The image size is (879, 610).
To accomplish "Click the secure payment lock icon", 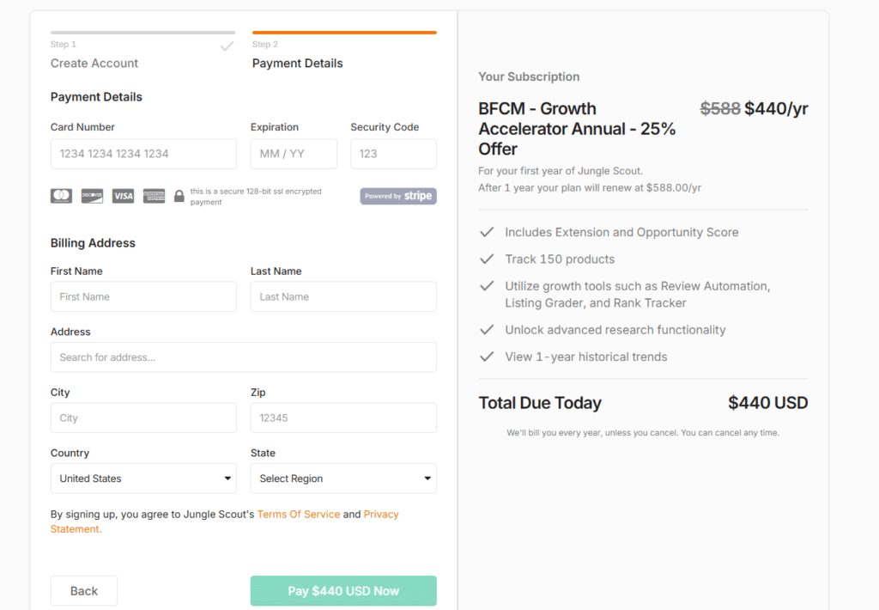I will (x=179, y=196).
